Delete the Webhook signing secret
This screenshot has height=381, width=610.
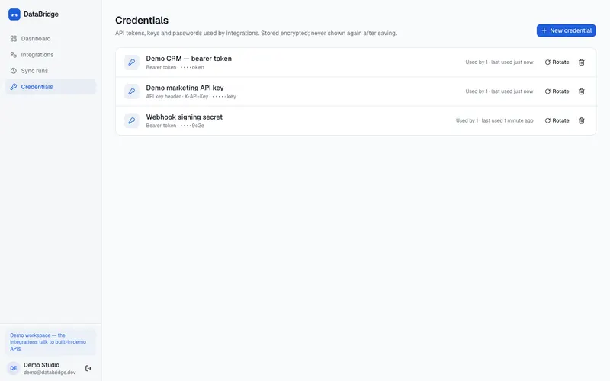pos(581,120)
